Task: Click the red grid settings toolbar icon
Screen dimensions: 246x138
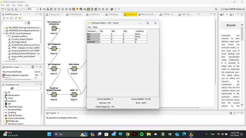Action: click(x=73, y=9)
